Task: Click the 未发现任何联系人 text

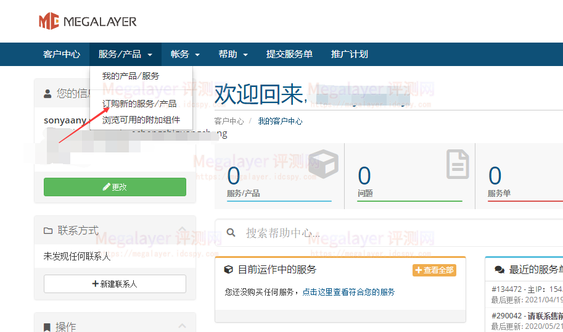Action: click(77, 257)
